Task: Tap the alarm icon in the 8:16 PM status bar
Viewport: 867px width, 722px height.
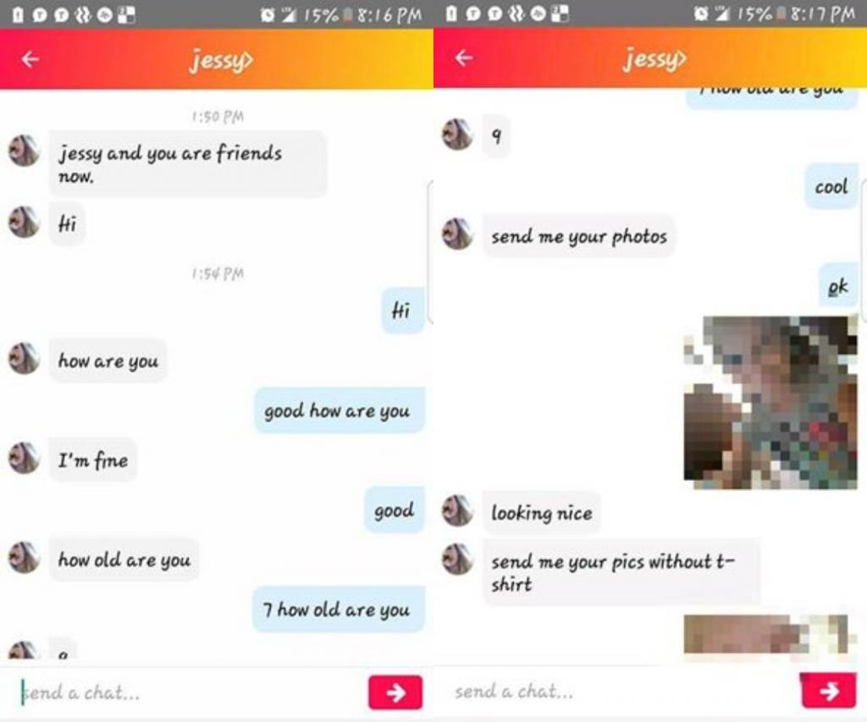Action: 268,15
